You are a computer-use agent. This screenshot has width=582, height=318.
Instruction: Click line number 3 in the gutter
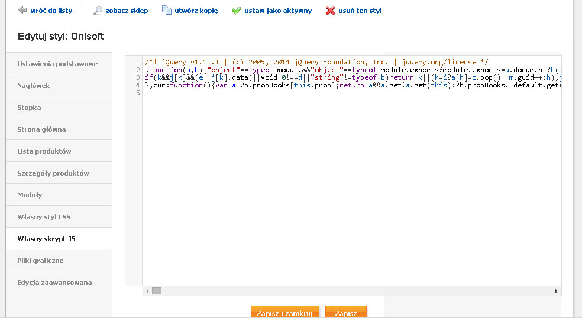click(x=138, y=77)
